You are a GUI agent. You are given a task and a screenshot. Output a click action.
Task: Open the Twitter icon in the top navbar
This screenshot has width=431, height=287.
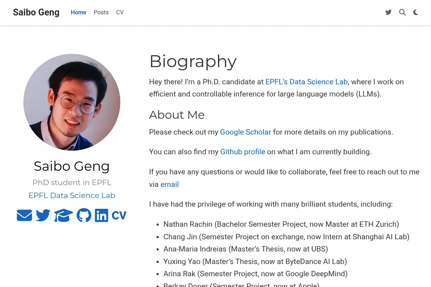(388, 13)
